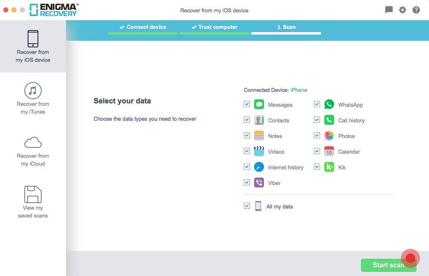The height and width of the screenshot is (276, 429).
Task: Uncheck the All my data checkbox
Action: (x=247, y=206)
